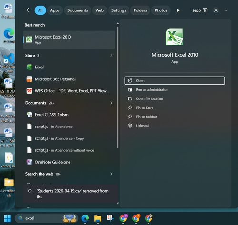Screen dimensions: 238x225
Task: Click Open for Microsoft Excel 2010
Action: point(175,80)
